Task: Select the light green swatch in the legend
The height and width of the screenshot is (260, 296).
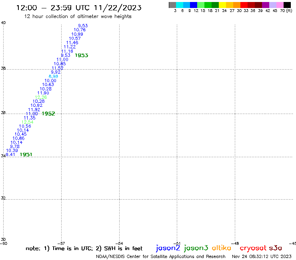Action: (x=201, y=5)
